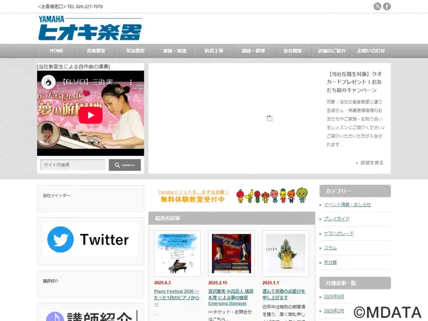
Task: Play the embedded YouTube video
Action: (90, 115)
